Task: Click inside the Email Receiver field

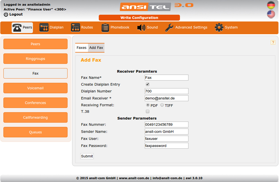Action: pos(166,98)
